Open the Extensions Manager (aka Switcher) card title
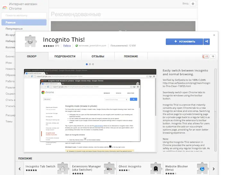Screen dimensions: 231x175 pyautogui.click(x=86, y=168)
